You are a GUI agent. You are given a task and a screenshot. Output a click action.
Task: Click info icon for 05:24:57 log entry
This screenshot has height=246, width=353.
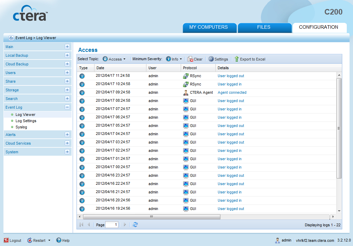point(82,126)
